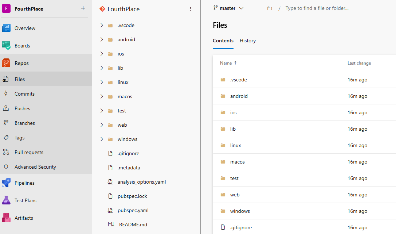Image resolution: width=396 pixels, height=234 pixels.
Task: Open Overview via its sidebar icon
Action: tap(6, 28)
